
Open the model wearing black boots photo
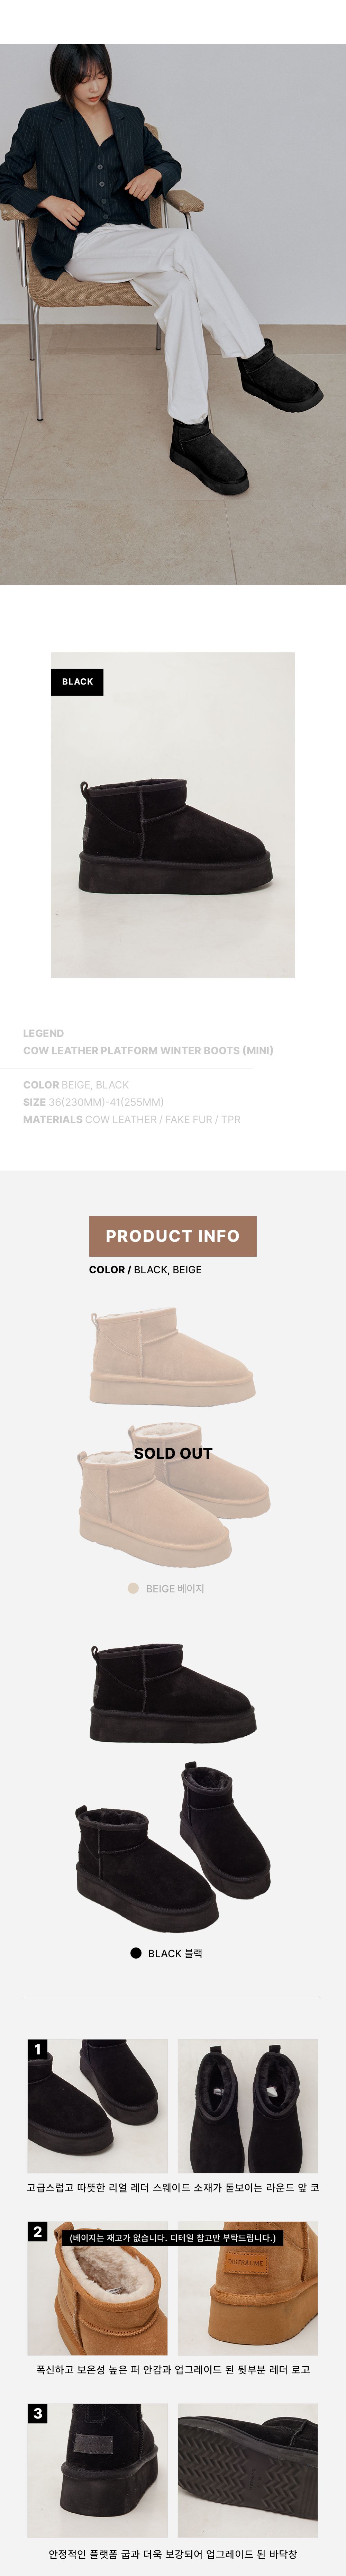(173, 314)
